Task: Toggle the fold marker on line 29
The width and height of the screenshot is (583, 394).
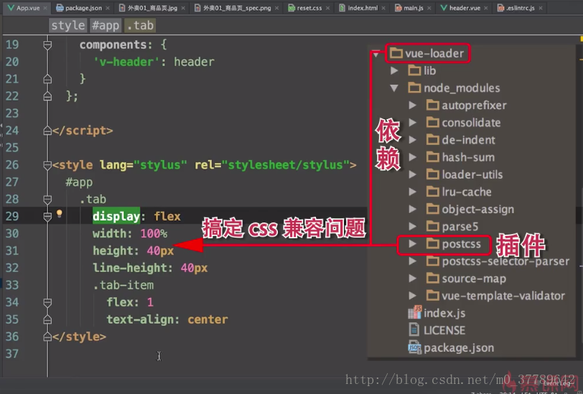Action: (x=47, y=216)
